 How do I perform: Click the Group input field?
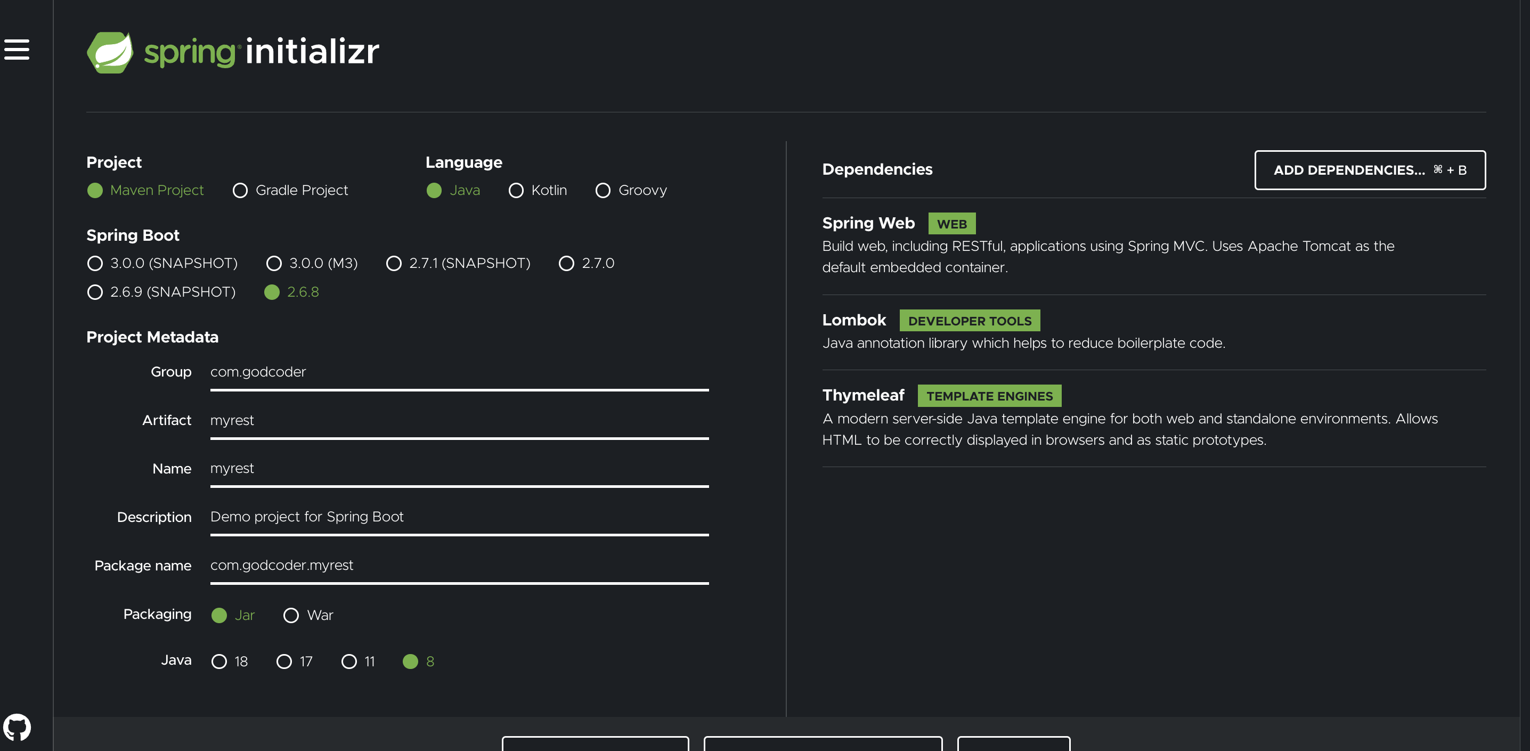pos(459,372)
